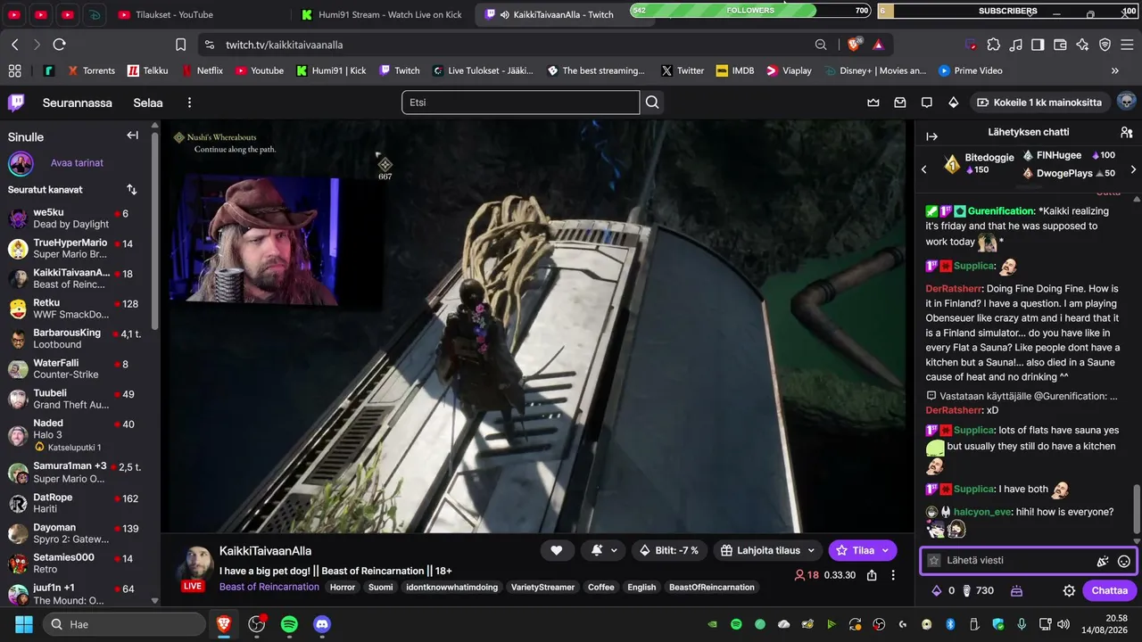
Task: Open we5ku channel in sidebar
Action: click(x=78, y=218)
